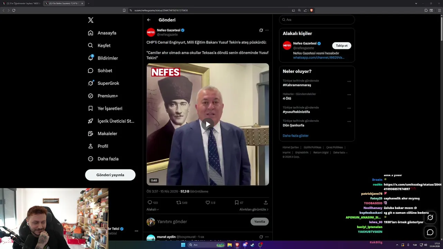Click the X logo in sidebar
Screen dimensions: 443x249
pyautogui.click(x=91, y=20)
